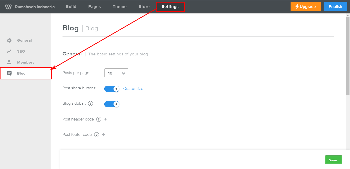Click the Post share buttons label
Image resolution: width=350 pixels, height=169 pixels.
pyautogui.click(x=79, y=88)
